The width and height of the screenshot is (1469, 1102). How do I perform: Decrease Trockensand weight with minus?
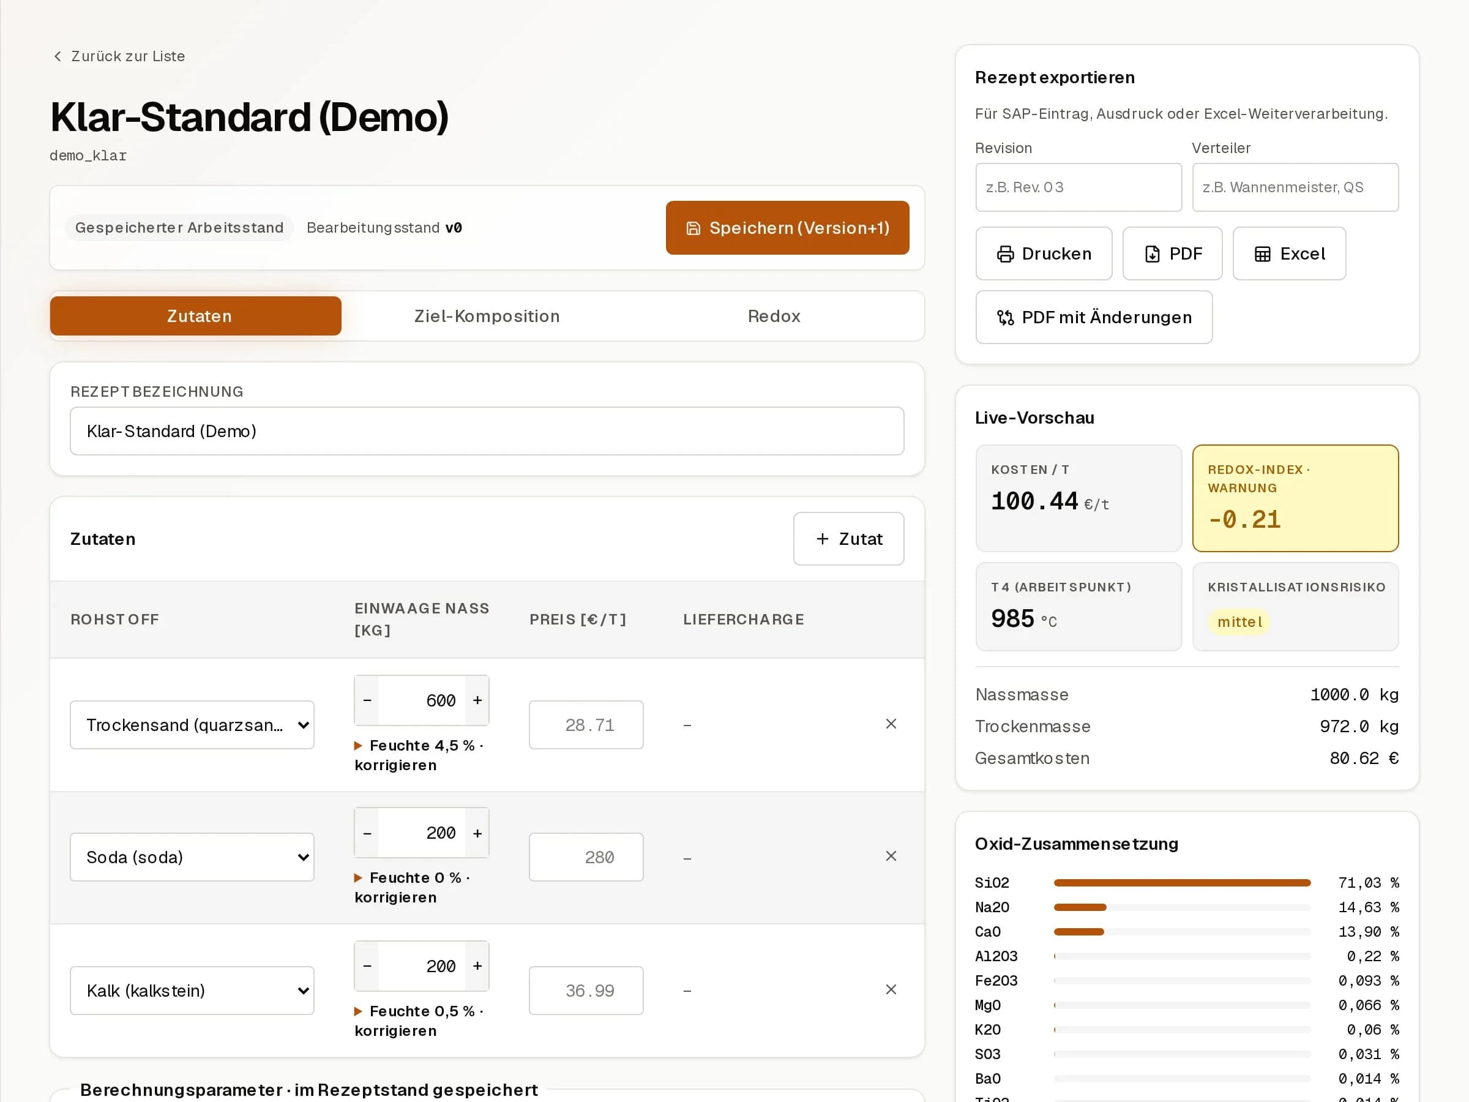tap(367, 700)
